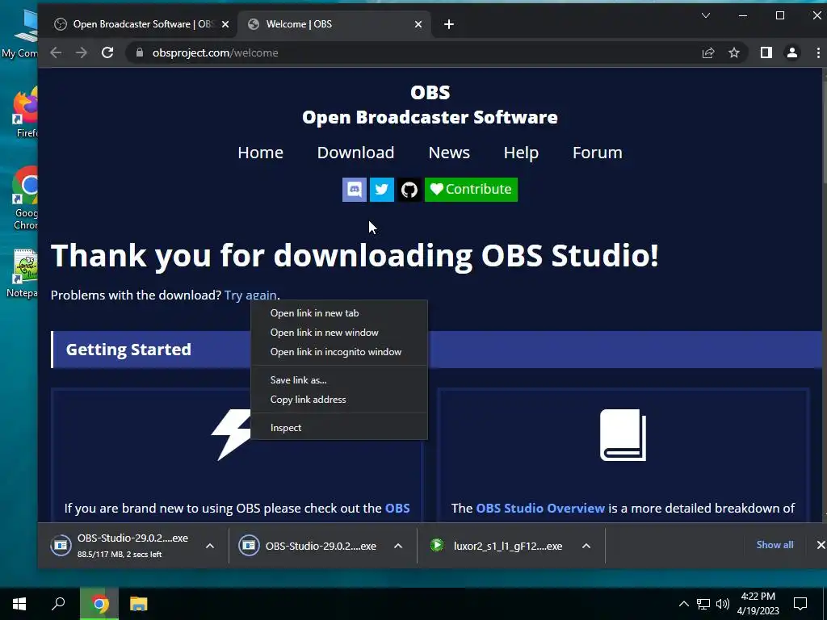
Task: Expand options for downloading OBS-Studio file
Action: coord(210,546)
